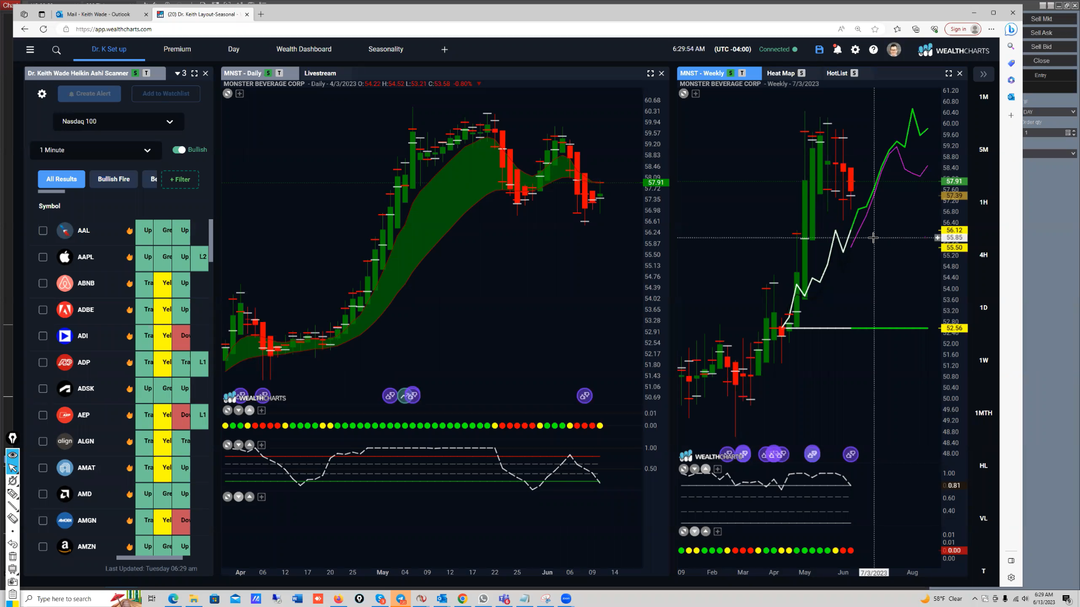Click the yellow 52.56 price label
This screenshot has width=1080, height=607.
[954, 328]
